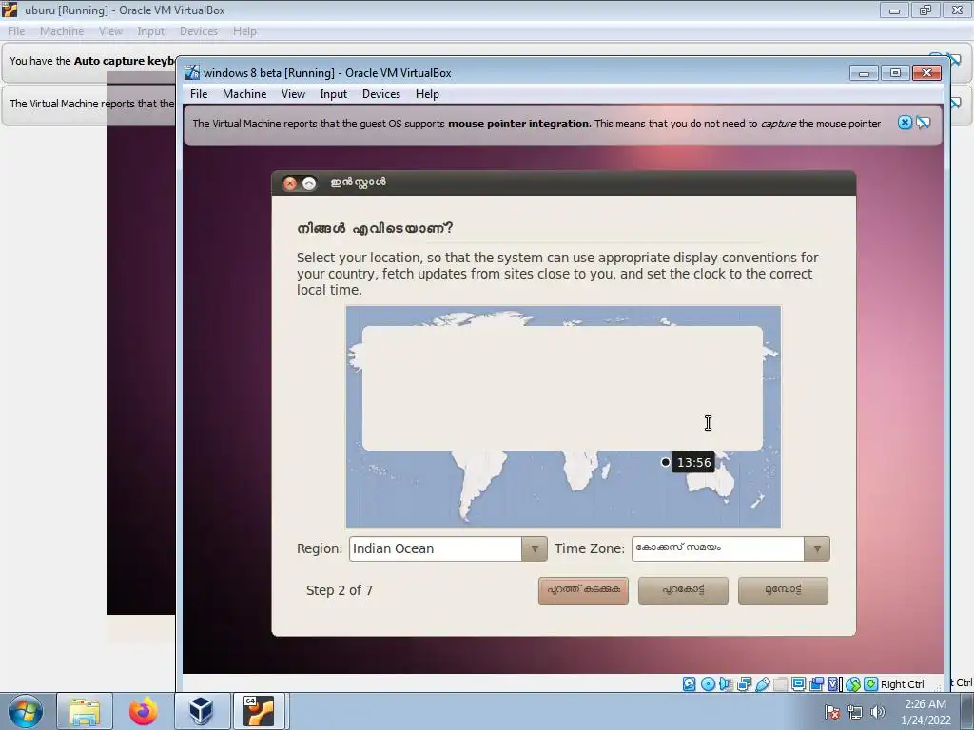
Task: Open VirtualBox Manager from the taskbar
Action: point(202,711)
